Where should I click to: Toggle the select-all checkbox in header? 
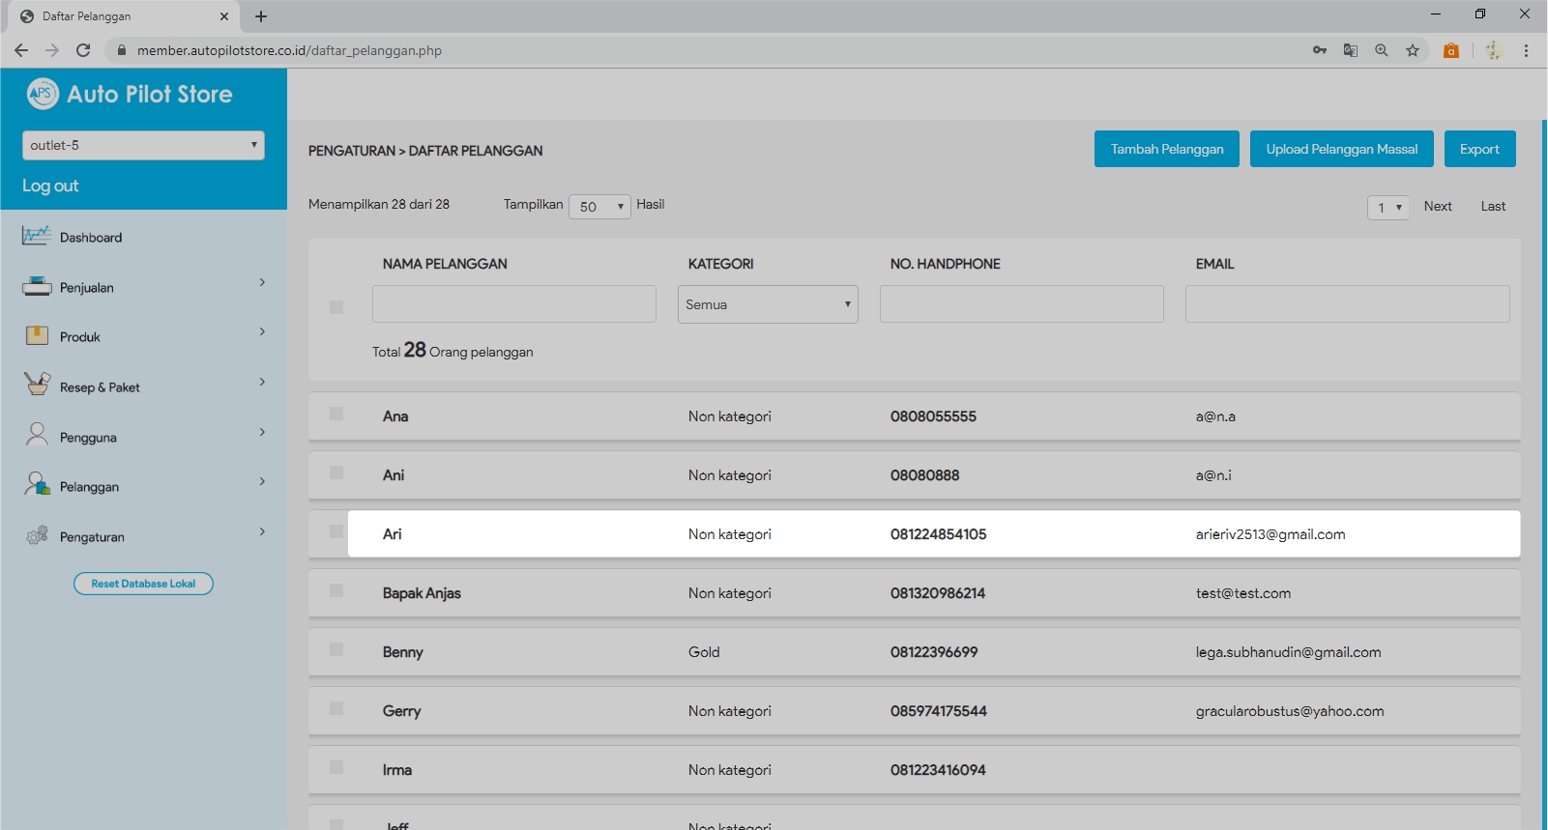336,307
